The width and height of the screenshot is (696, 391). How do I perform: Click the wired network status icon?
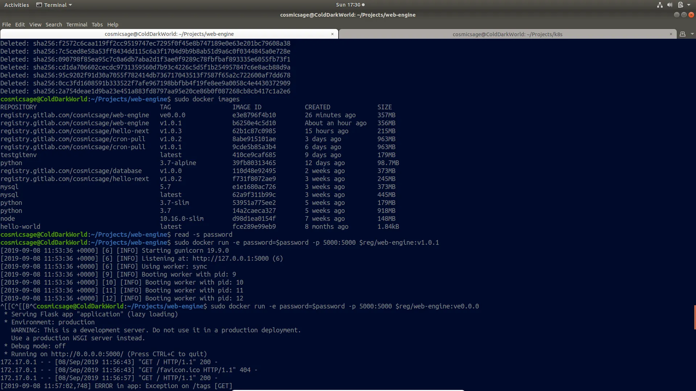point(660,5)
